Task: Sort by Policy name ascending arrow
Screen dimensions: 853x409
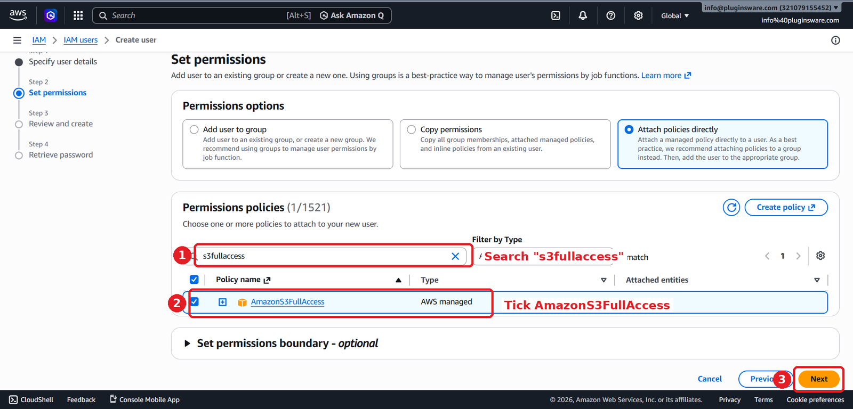Action: pyautogui.click(x=398, y=280)
